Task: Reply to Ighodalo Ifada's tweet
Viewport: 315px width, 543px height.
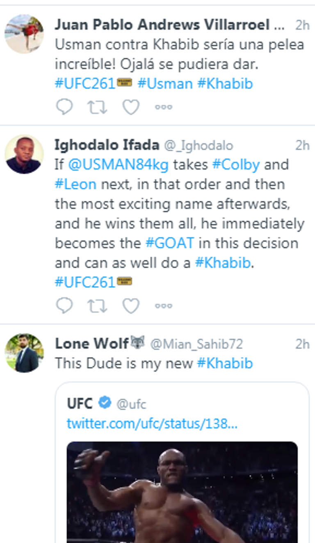Action: click(64, 305)
